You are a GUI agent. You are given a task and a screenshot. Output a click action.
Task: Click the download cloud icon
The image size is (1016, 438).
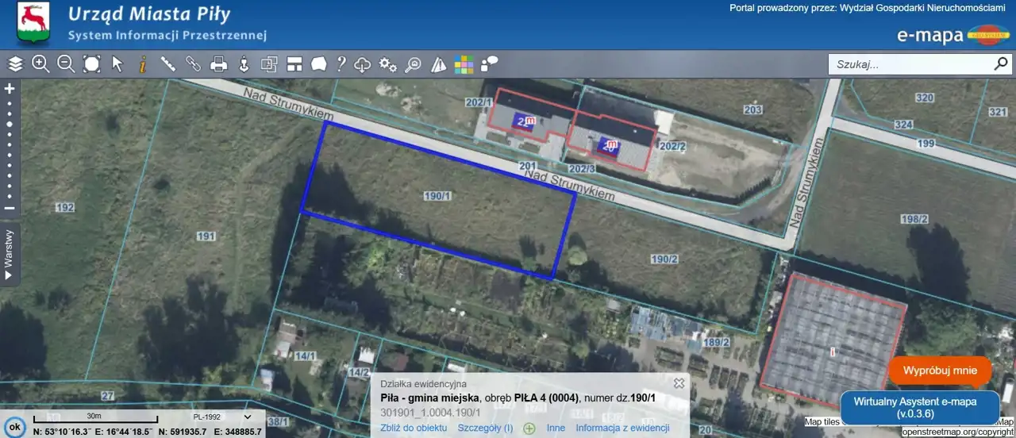(363, 64)
